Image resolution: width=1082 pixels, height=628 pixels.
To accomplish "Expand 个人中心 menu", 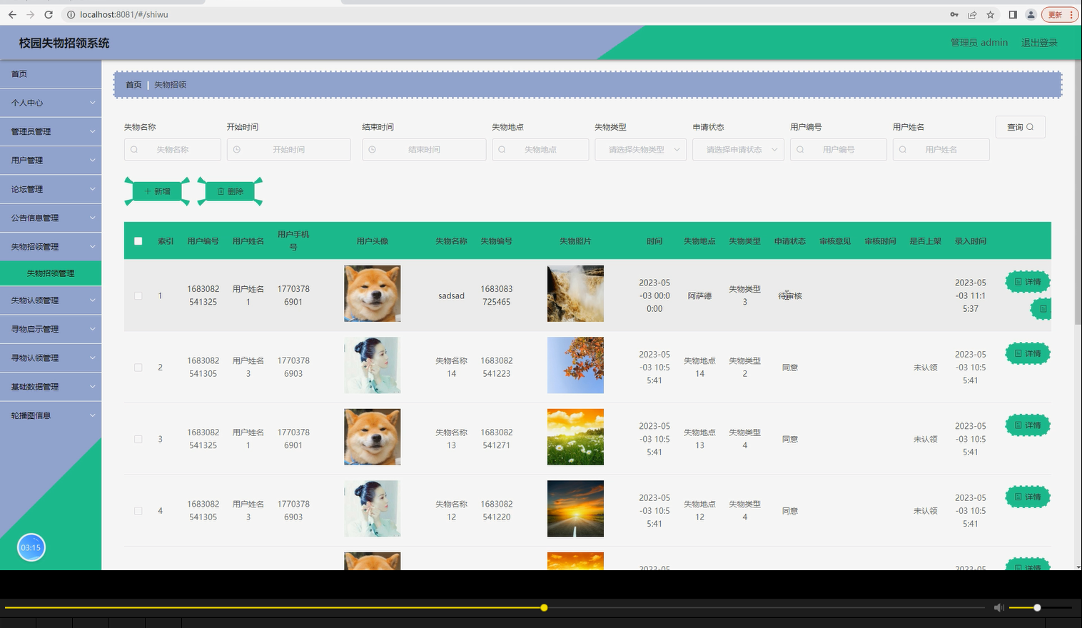I will point(51,103).
